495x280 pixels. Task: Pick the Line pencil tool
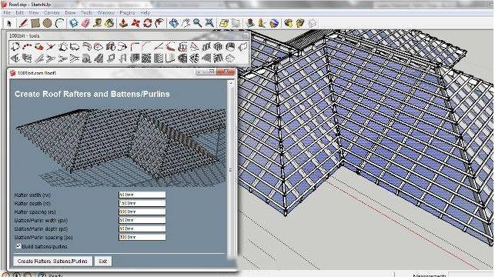[x=23, y=23]
